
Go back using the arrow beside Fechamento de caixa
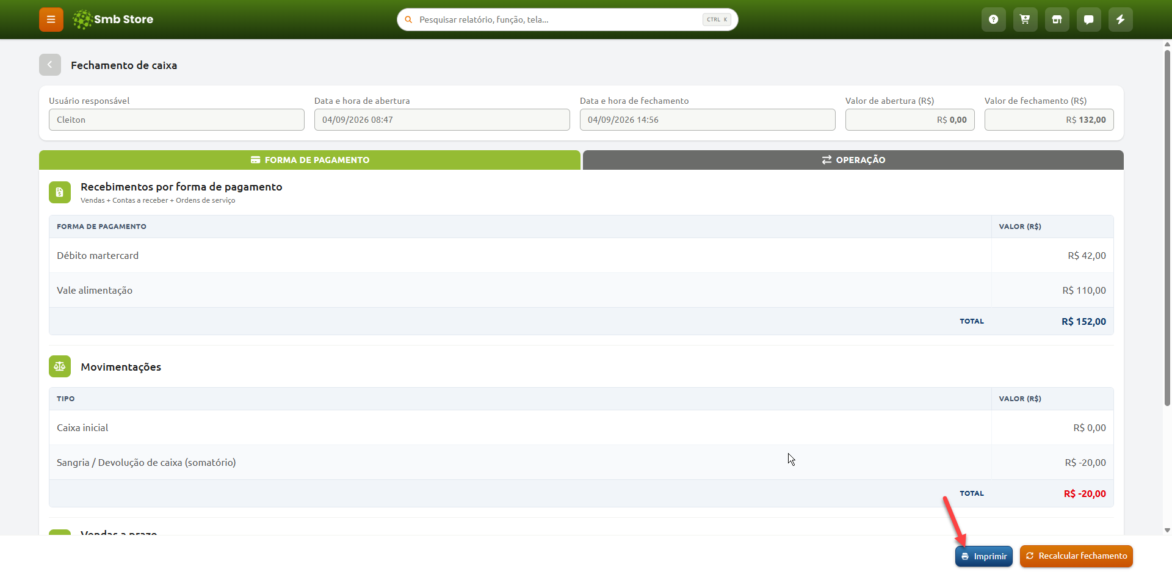50,65
